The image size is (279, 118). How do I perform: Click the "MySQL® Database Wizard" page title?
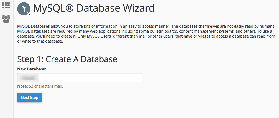pyautogui.click(x=94, y=8)
